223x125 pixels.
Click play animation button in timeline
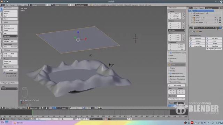point(83,119)
